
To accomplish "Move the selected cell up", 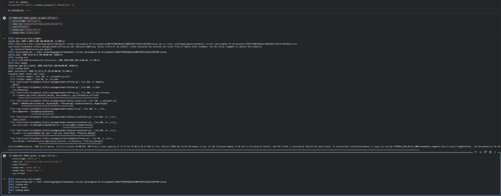I will click(476, 152).
